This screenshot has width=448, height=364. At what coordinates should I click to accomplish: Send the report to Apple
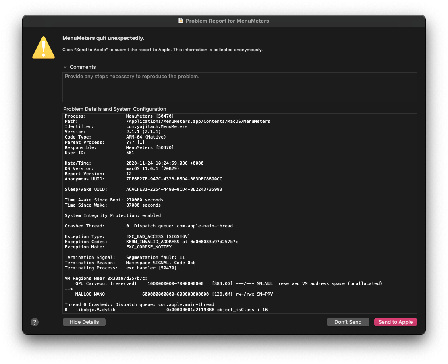pos(396,322)
